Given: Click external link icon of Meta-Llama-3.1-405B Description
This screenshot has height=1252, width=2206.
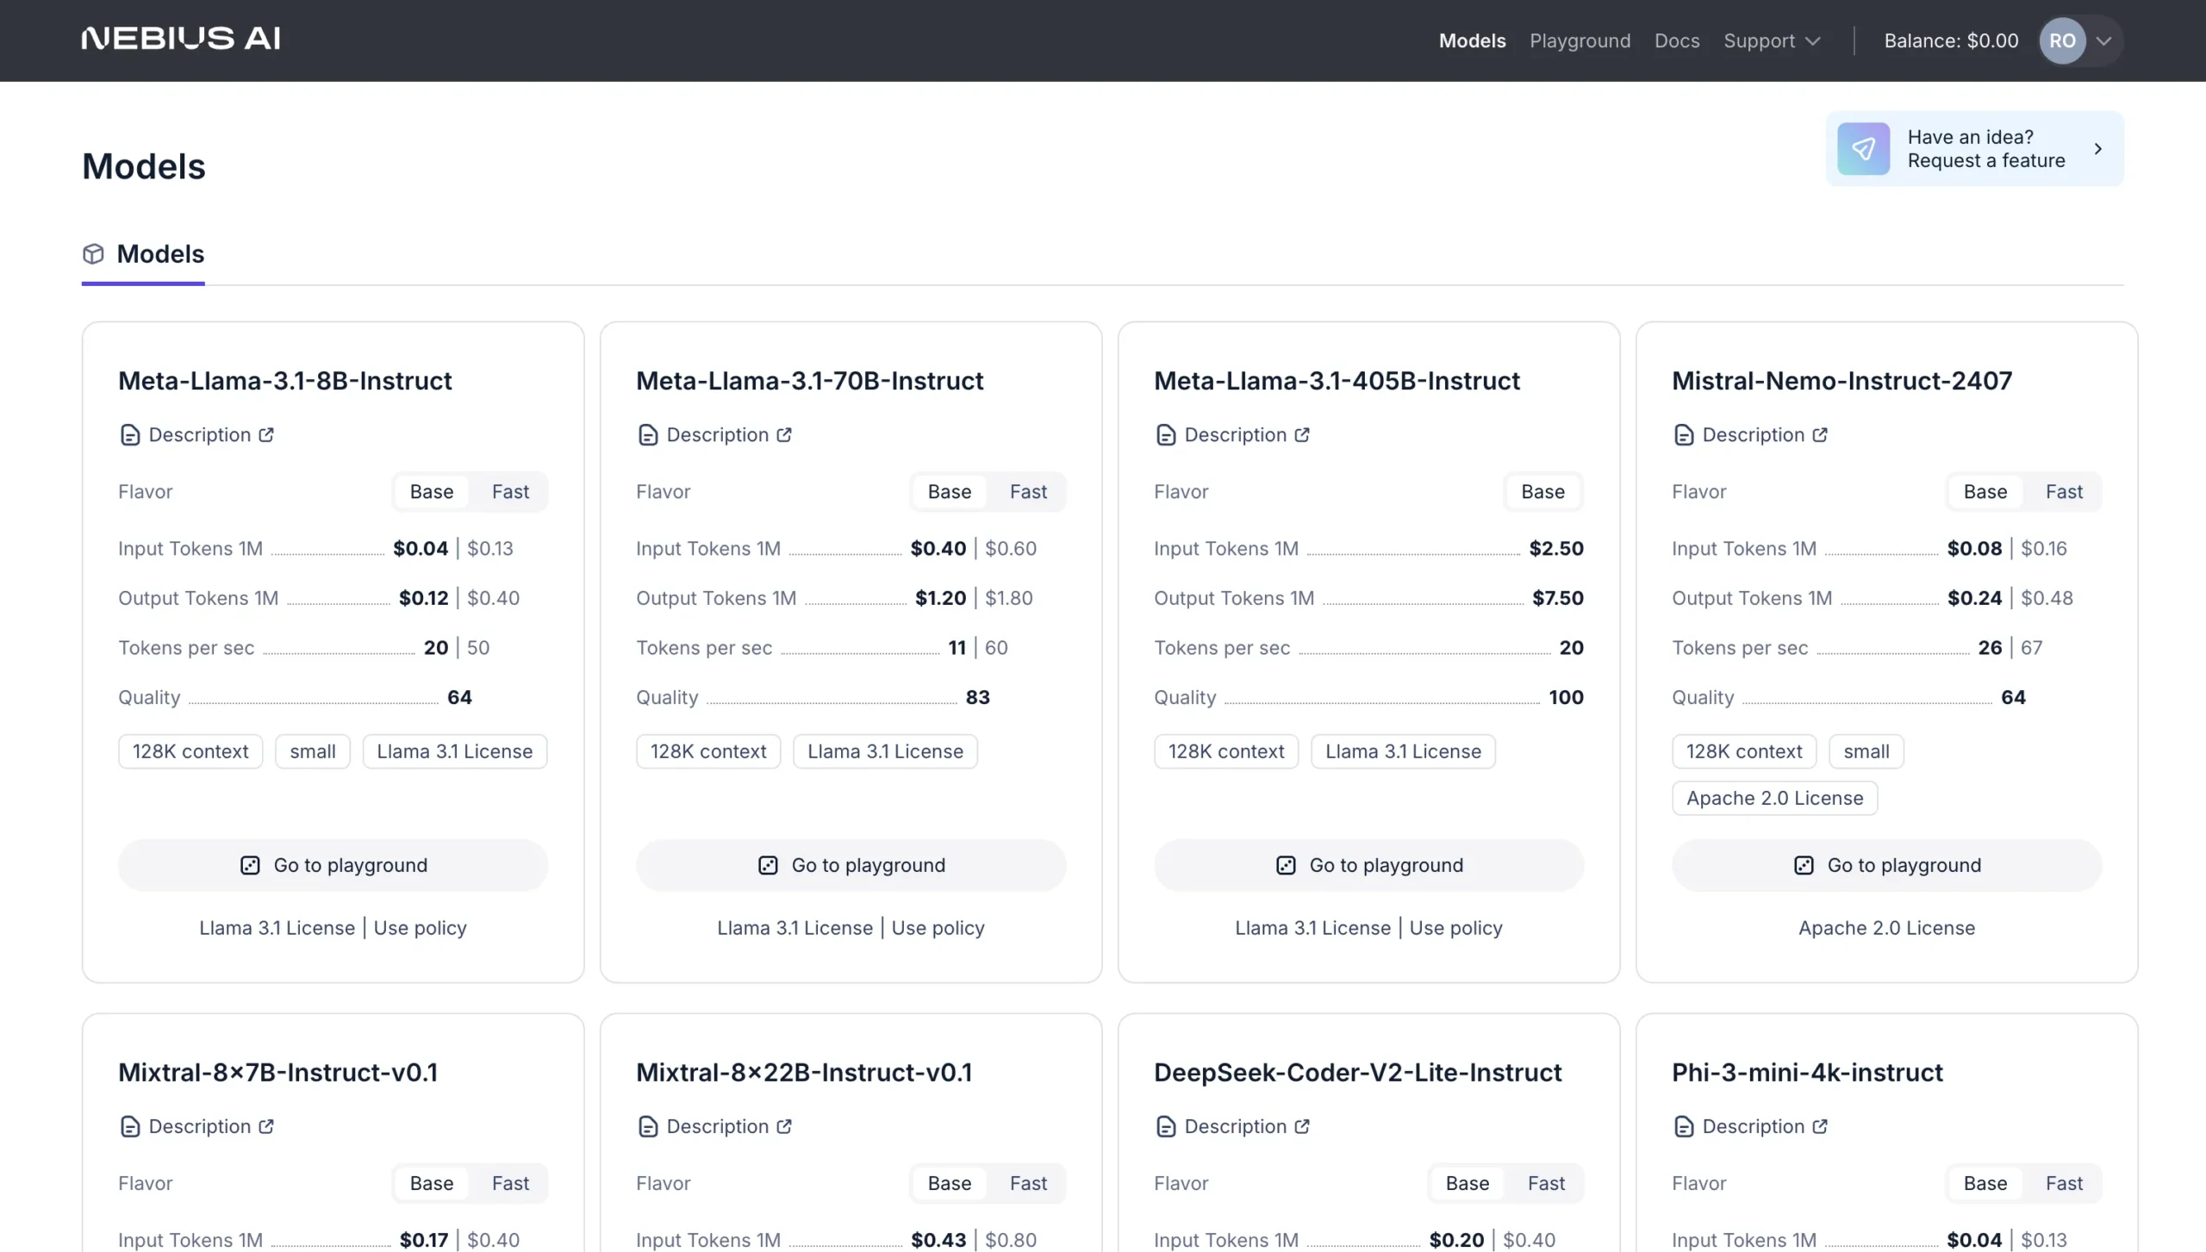Looking at the screenshot, I should (x=1302, y=434).
